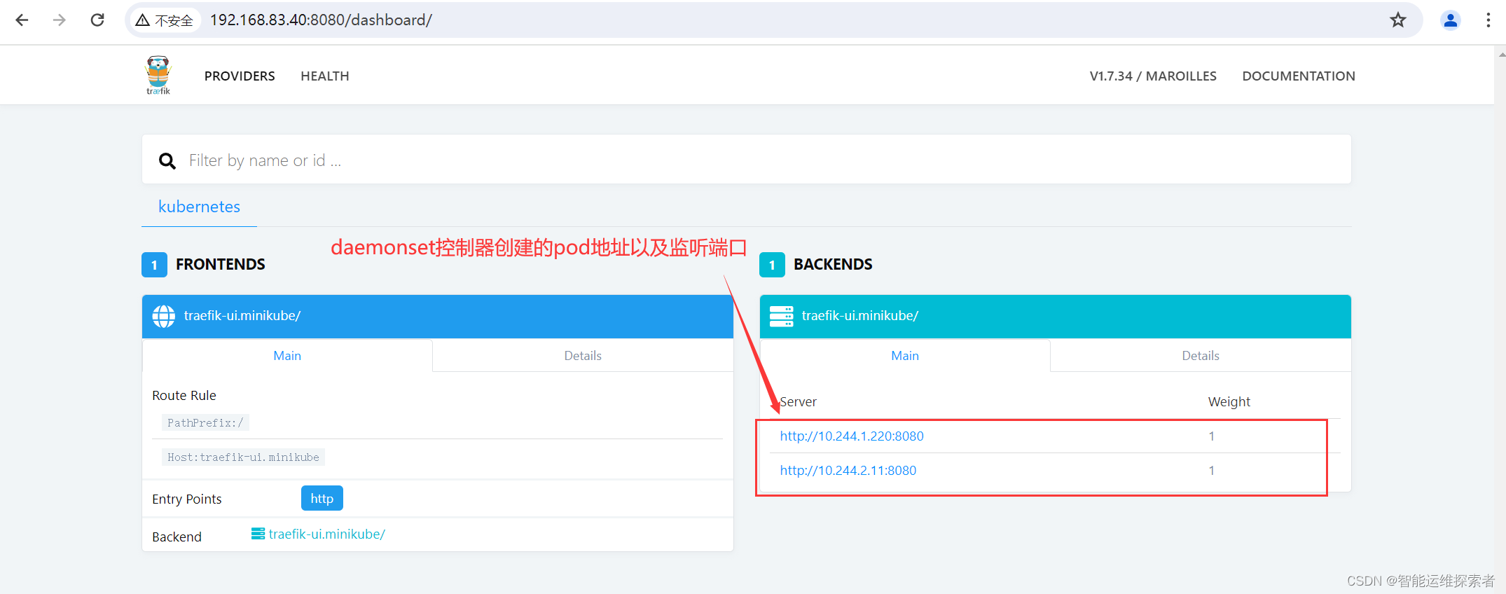
Task: Click the Traefik gopher logo
Action: (158, 75)
